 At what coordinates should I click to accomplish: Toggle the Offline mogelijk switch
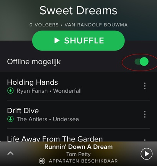pyautogui.click(x=142, y=62)
